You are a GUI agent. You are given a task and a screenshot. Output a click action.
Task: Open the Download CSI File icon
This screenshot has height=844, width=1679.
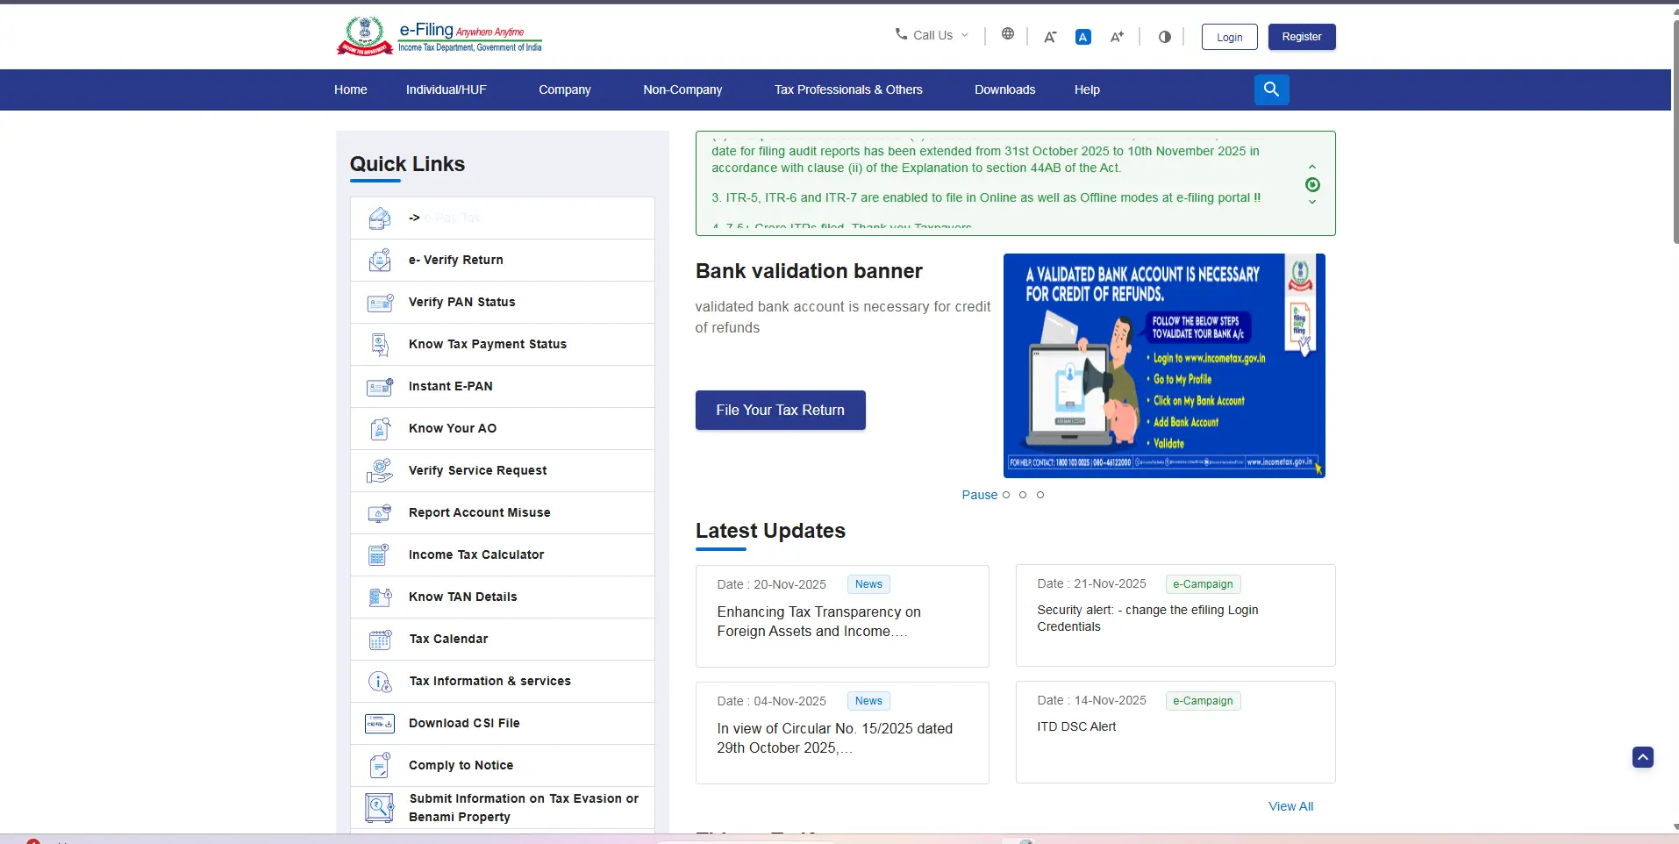click(x=379, y=723)
